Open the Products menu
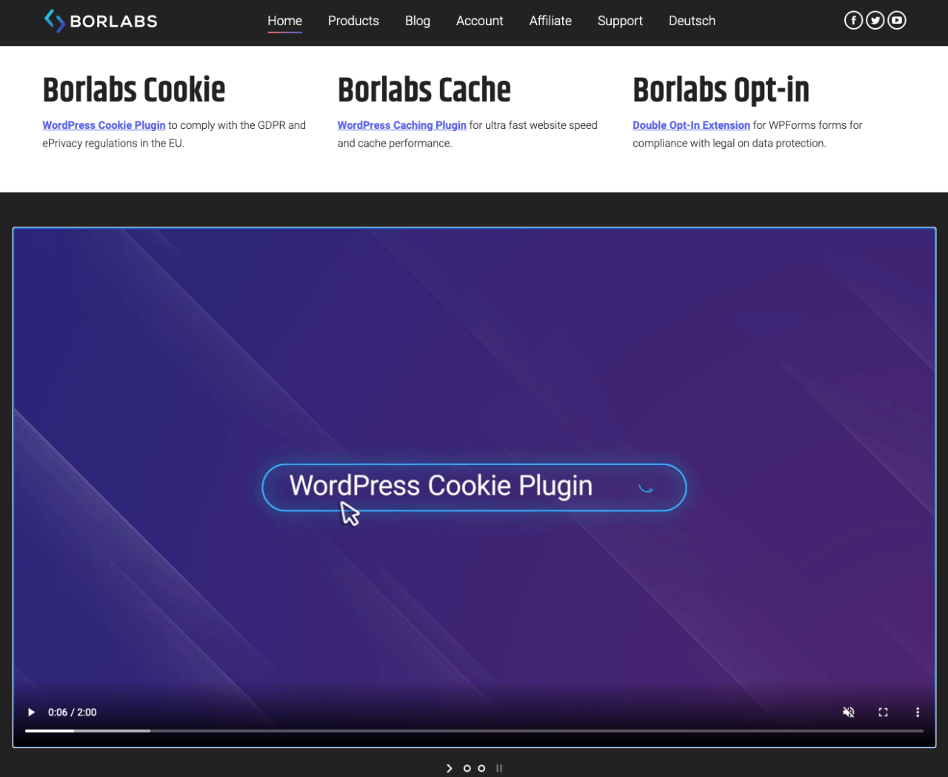 353,21
